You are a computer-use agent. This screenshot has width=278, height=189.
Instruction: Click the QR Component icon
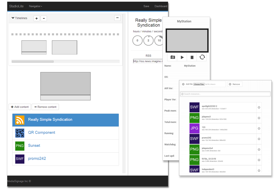tap(20, 133)
